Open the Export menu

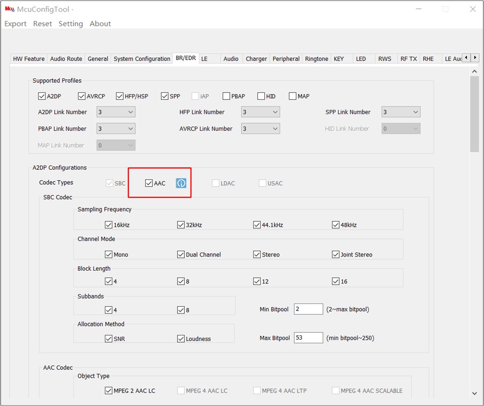(15, 24)
